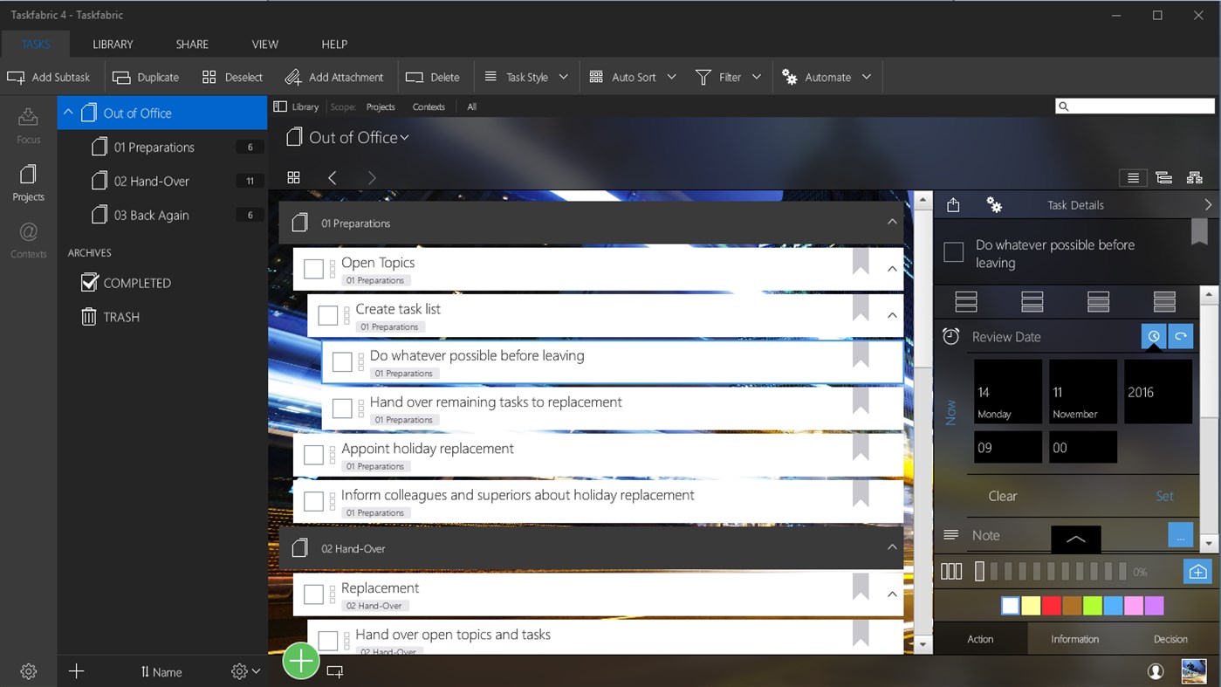Select the Focus view in the left sidebar
This screenshot has height=687, width=1221.
(27, 127)
